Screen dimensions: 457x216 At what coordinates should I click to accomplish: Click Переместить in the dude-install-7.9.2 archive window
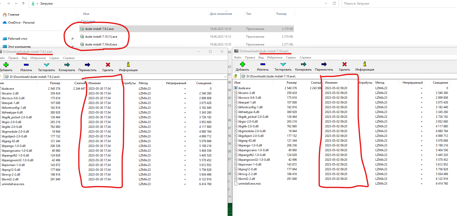pos(87,67)
